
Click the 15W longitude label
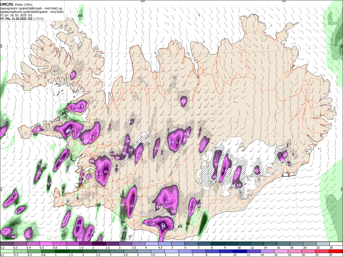(284, 1)
